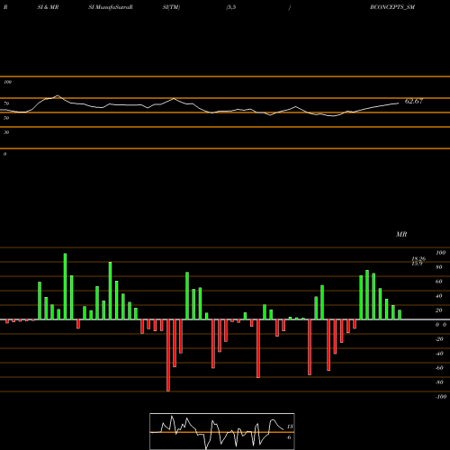Viewport: 450px width, 450px height.
Task: Click the value 18 in the mini chart
Action: 290,427
